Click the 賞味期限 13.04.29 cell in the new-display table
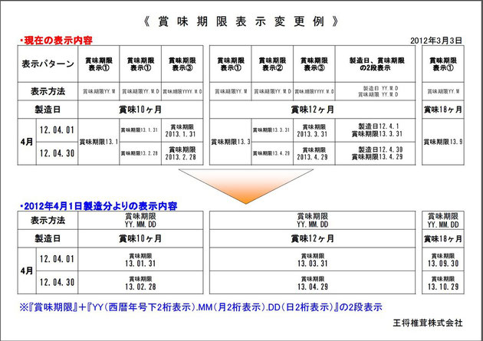Image resolution: width=483 pixels, height=341 pixels. point(312,283)
